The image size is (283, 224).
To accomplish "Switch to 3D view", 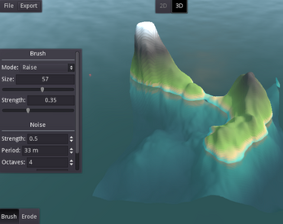I will tap(179, 6).
